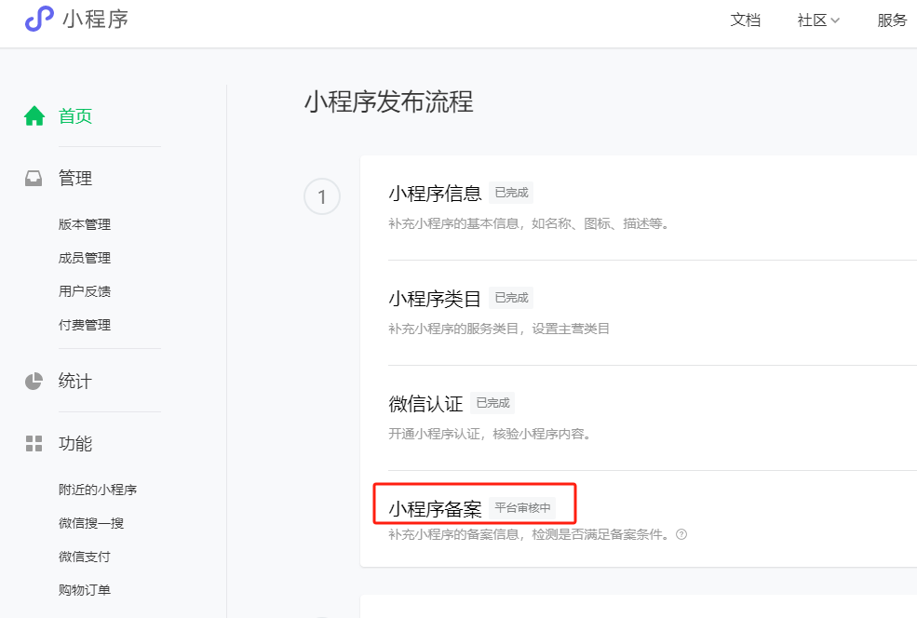Click 已完成 tag next to 小程序信息
Screen dimensions: 917x618
(511, 193)
